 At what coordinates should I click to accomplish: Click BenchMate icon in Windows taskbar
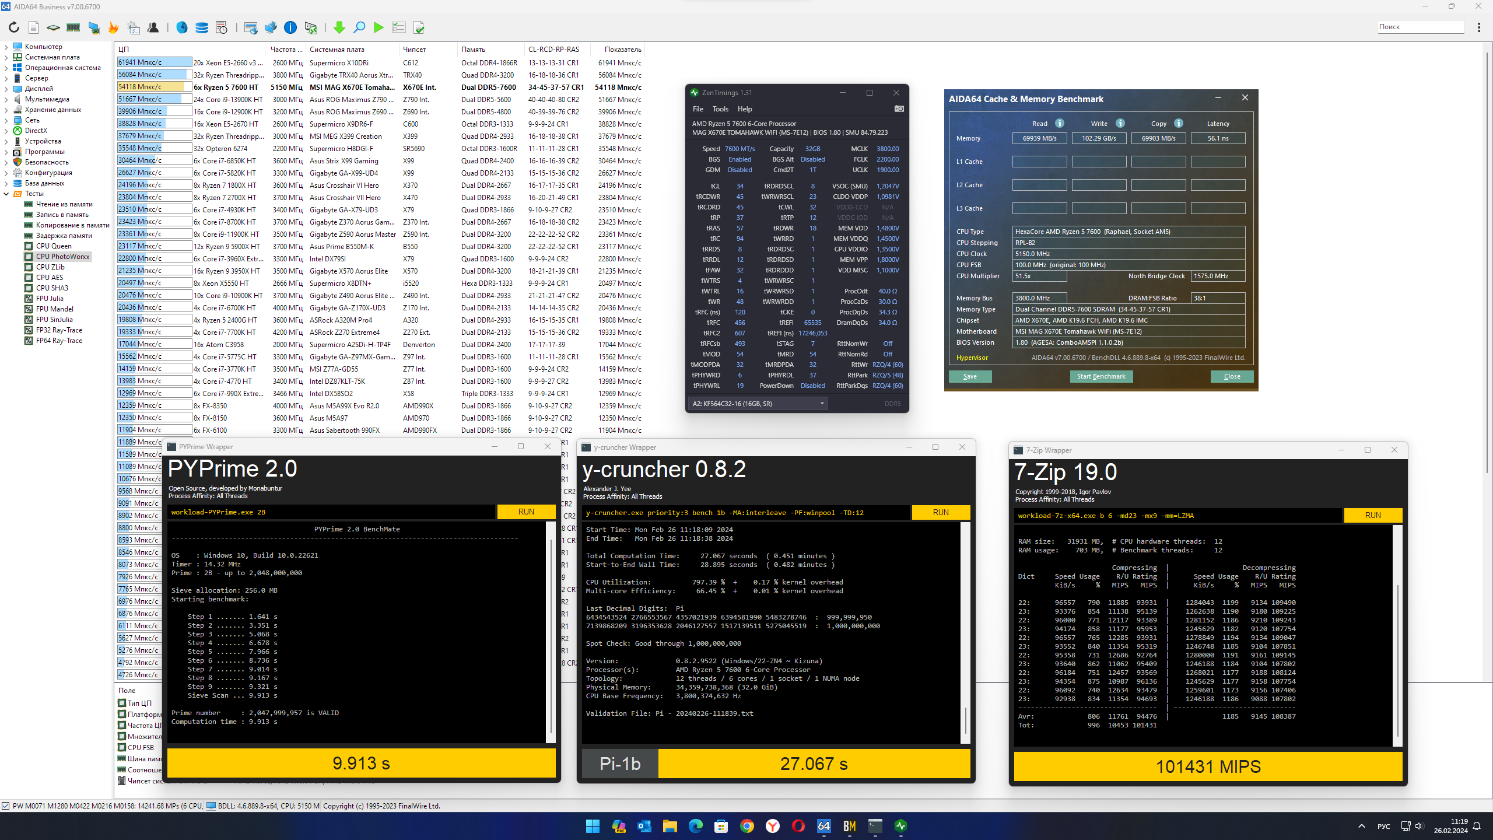[849, 826]
